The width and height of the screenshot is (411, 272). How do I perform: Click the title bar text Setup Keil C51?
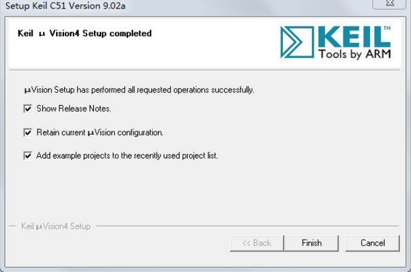65,6
